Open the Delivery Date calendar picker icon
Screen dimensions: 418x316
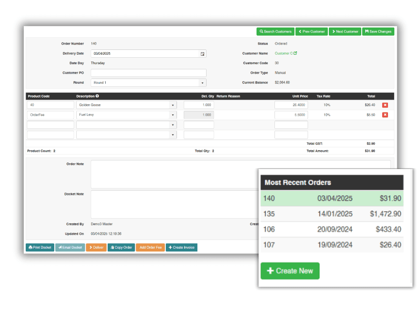203,53
